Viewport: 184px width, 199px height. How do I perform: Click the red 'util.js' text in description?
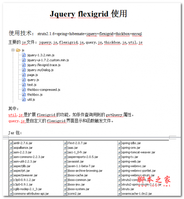pyautogui.click(x=16, y=115)
